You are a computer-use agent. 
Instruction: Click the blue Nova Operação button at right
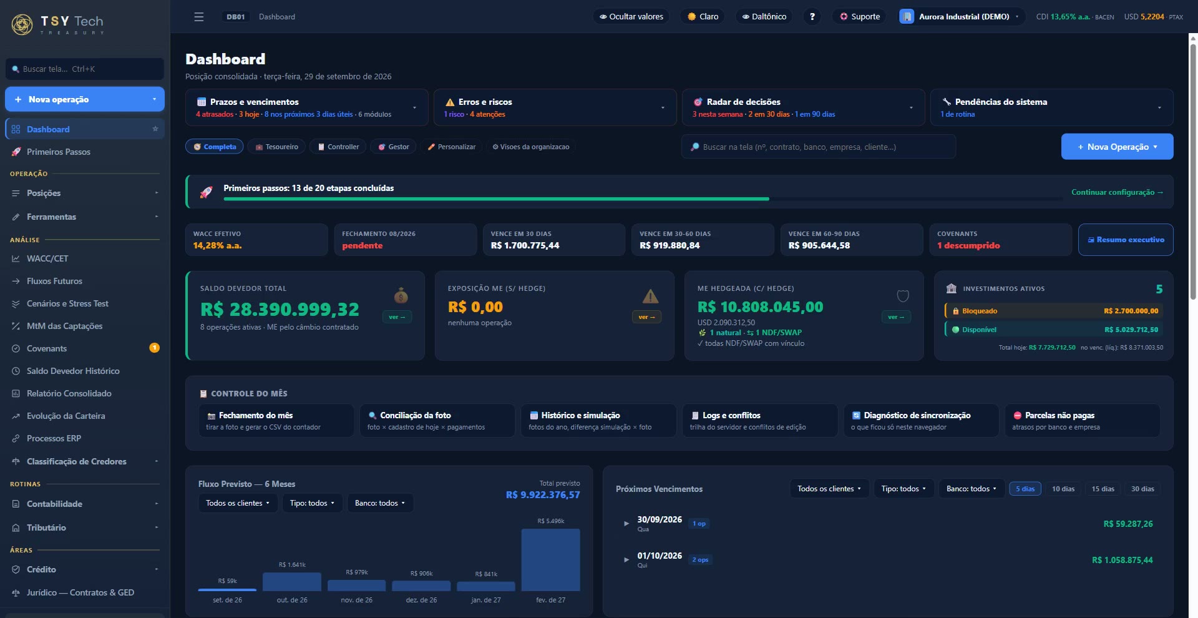[1117, 147]
